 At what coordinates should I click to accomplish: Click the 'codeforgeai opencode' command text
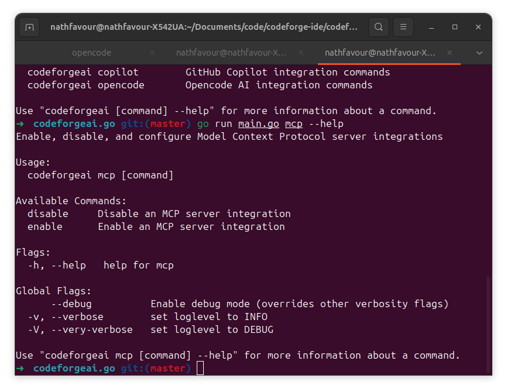(x=85, y=85)
